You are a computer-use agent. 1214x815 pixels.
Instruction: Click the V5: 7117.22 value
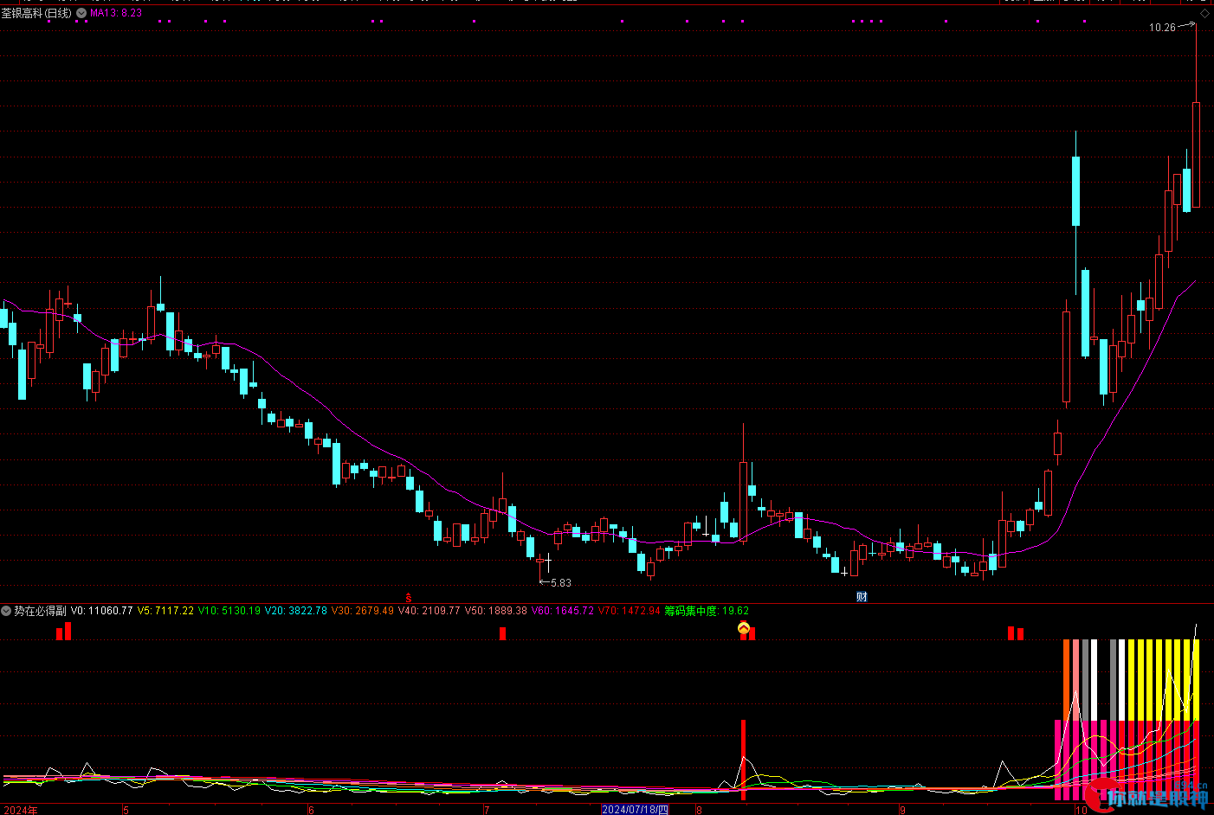tap(165, 611)
